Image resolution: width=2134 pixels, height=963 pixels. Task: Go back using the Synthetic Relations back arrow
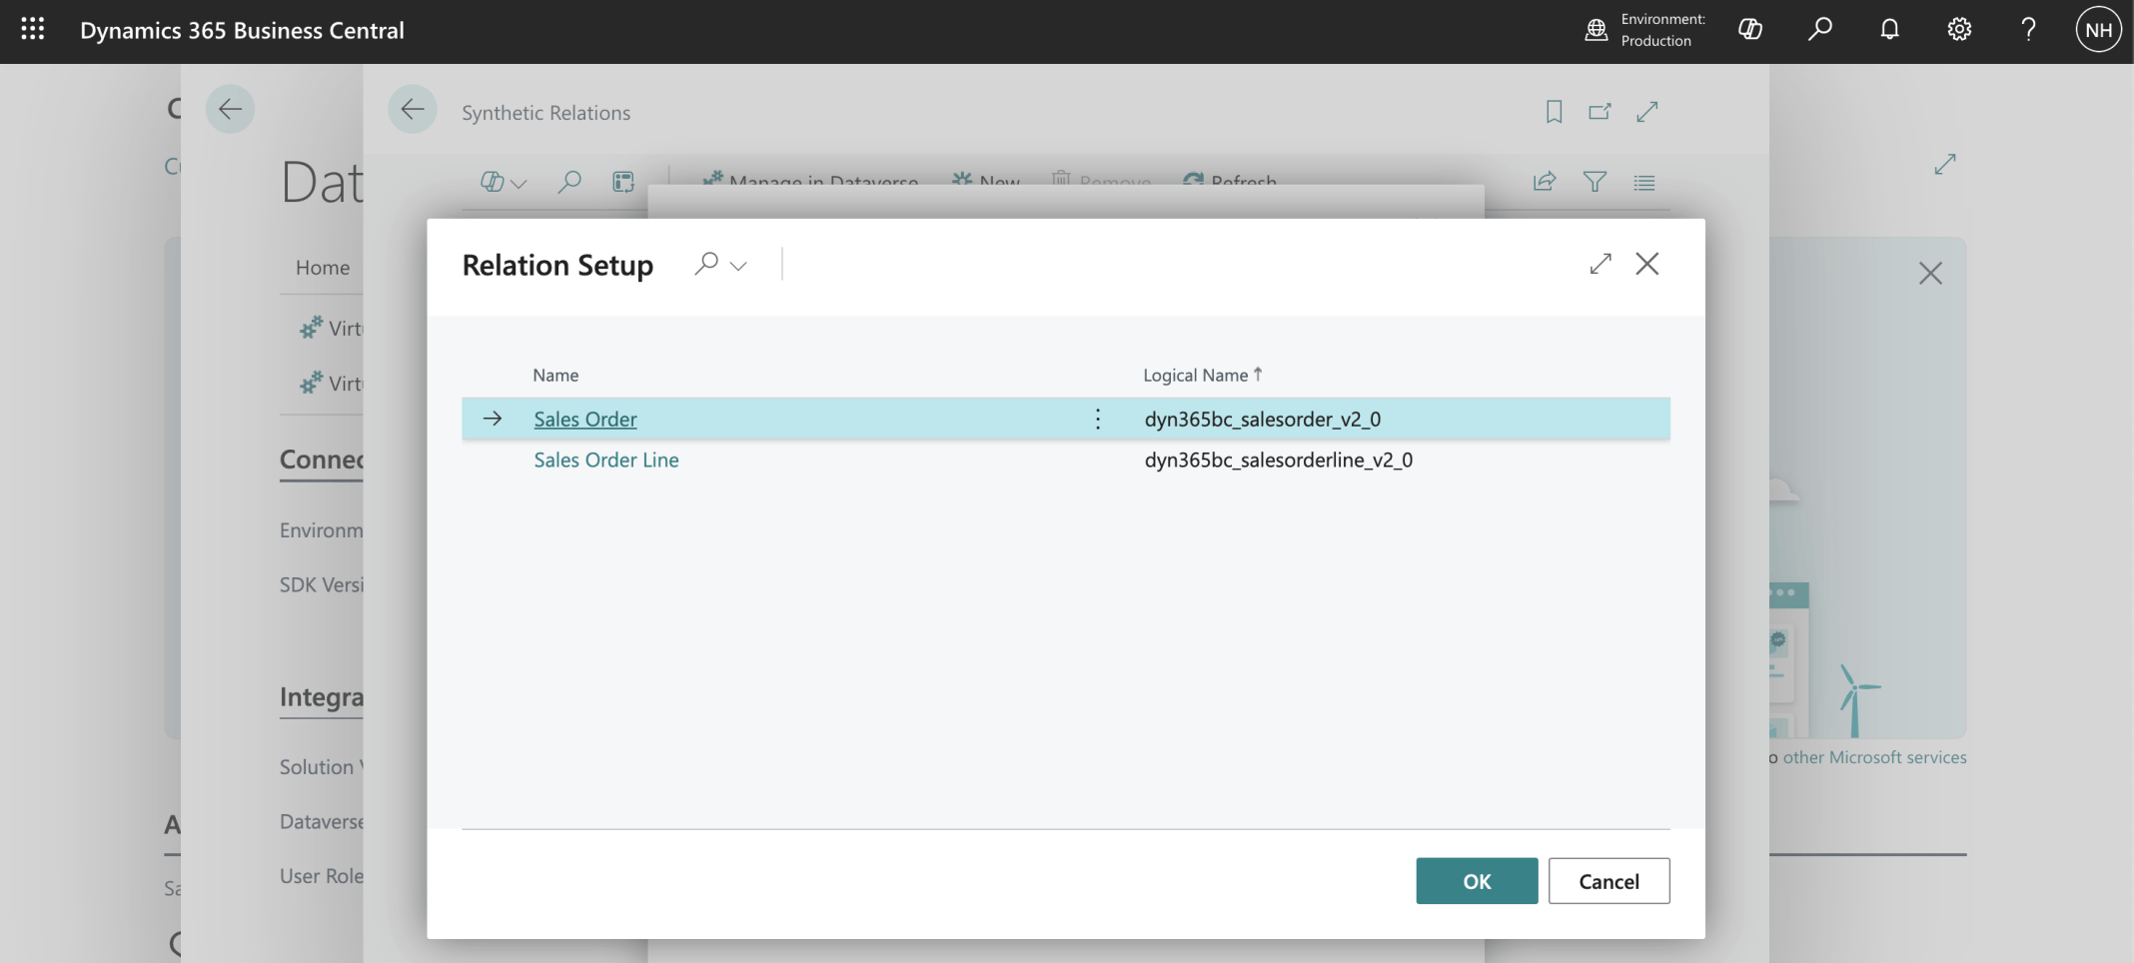(x=413, y=109)
